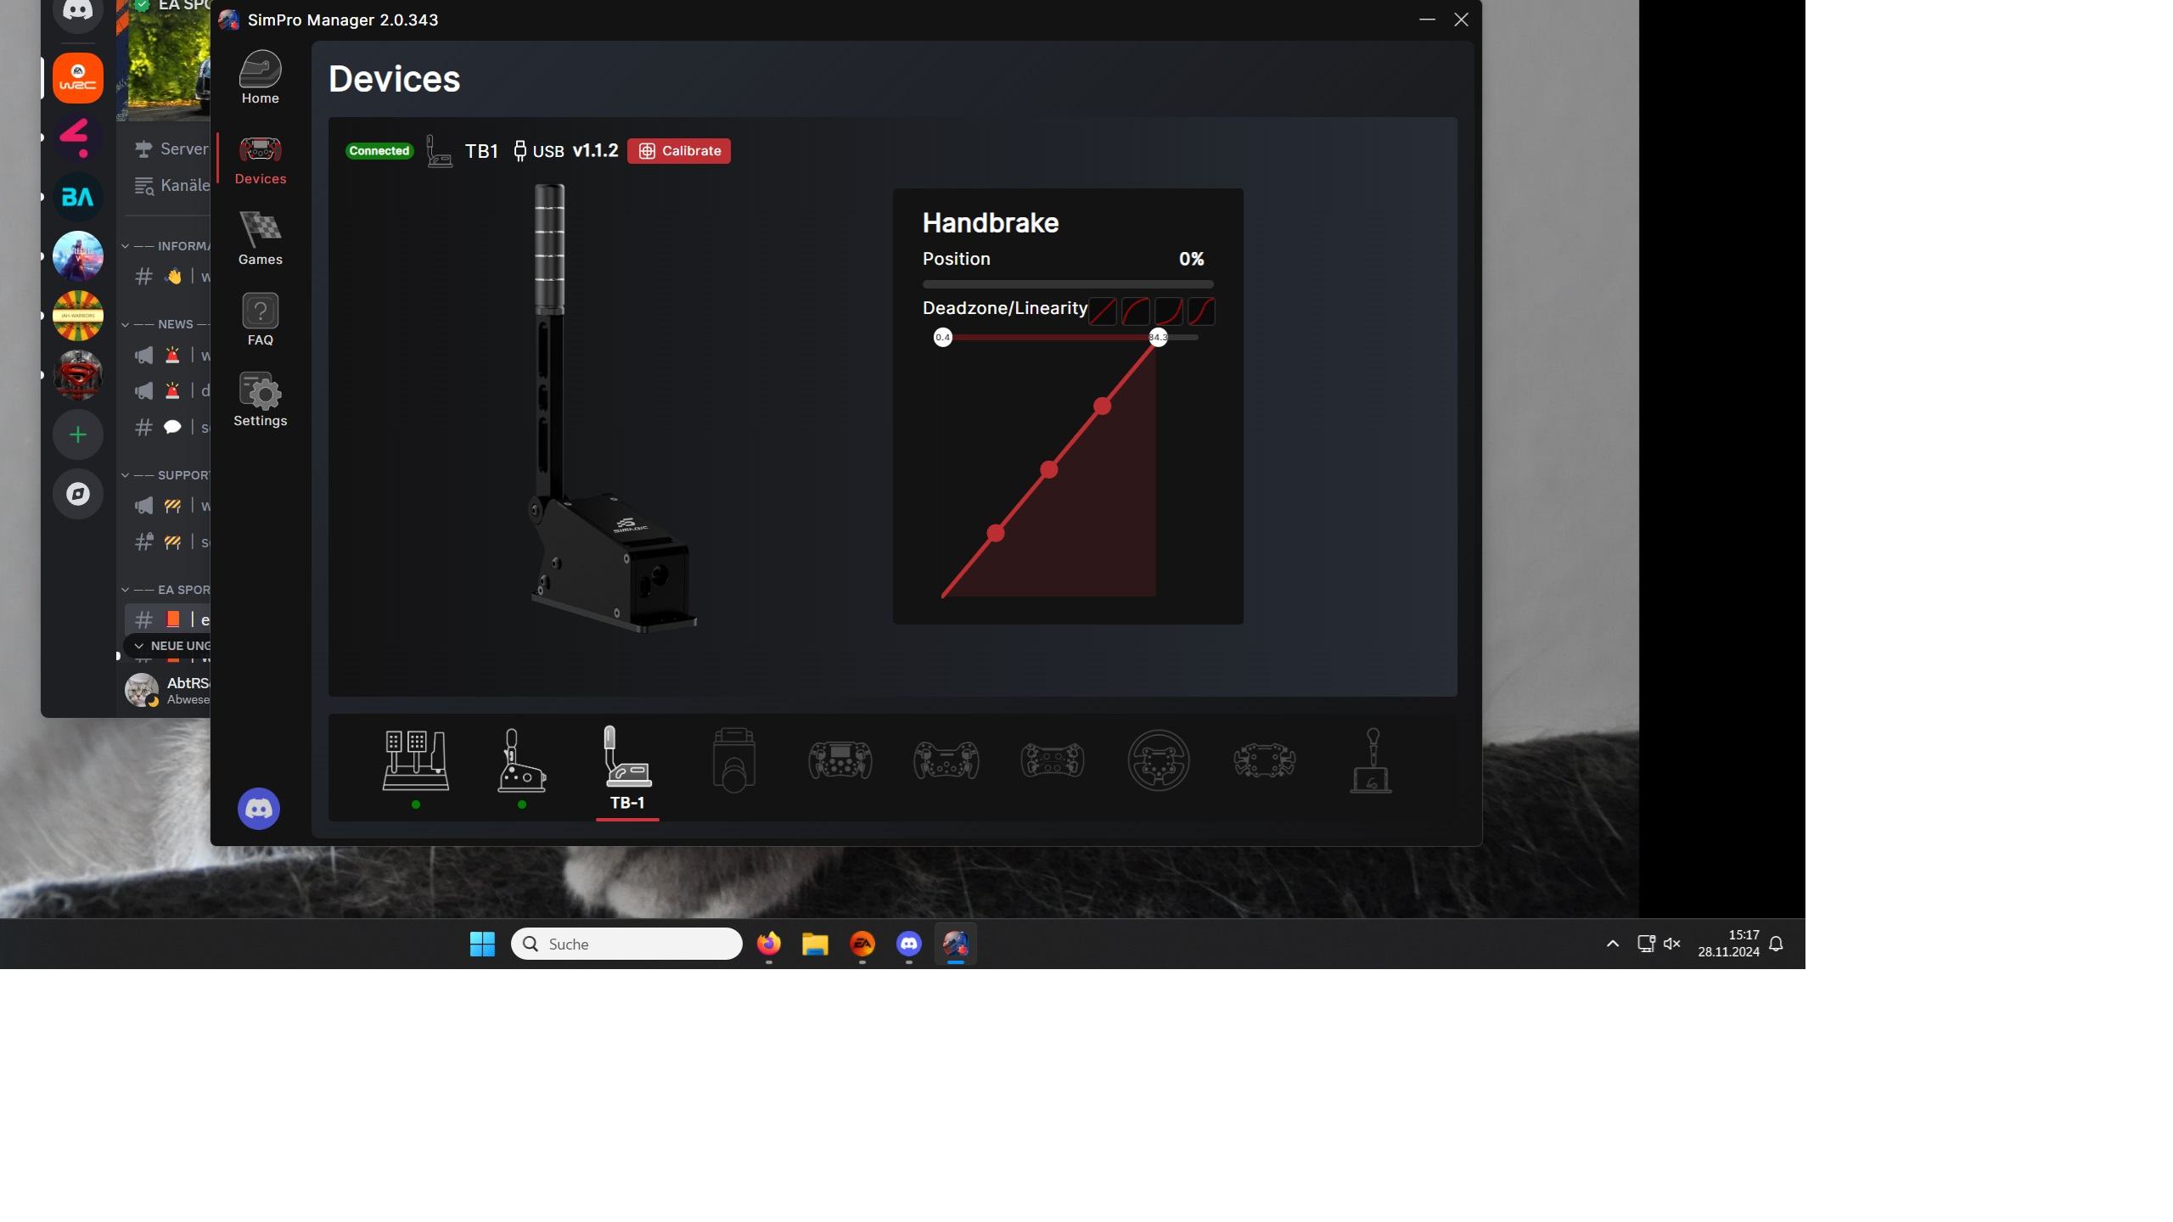Open the Jah Warriors server in Discord
2173x1222 pixels.
(78, 316)
